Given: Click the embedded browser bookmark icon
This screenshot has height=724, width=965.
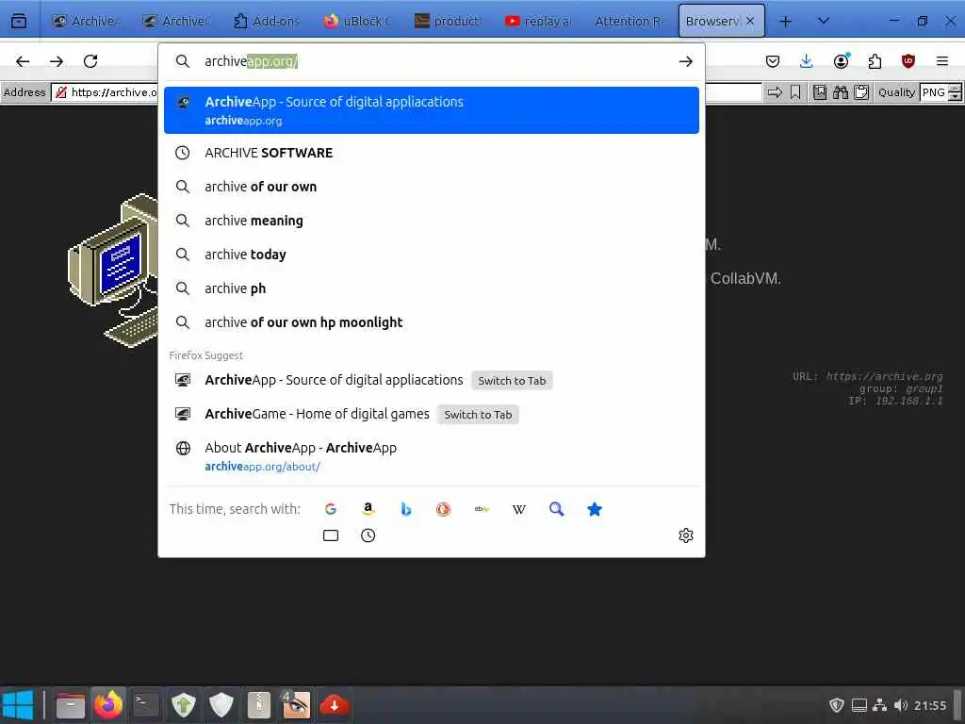Looking at the screenshot, I should [795, 92].
